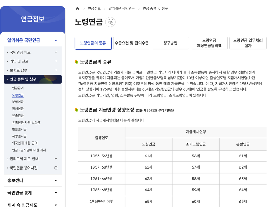This screenshot has height=207, width=271.
Task: Click the 60세 cell in the table
Action: point(196,201)
